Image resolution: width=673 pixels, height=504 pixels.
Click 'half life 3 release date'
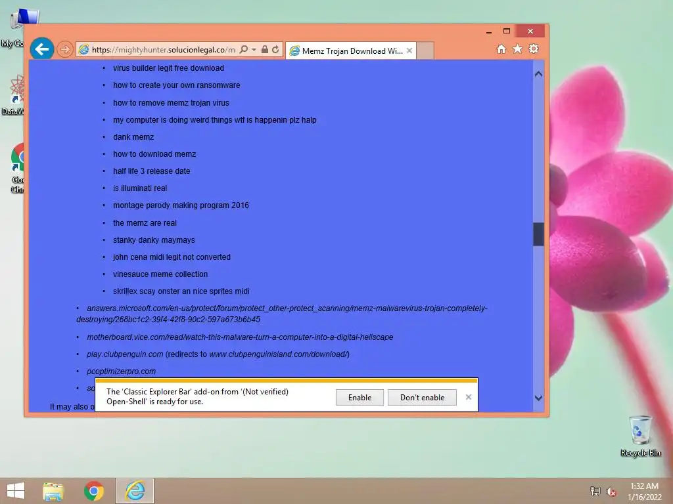151,171
